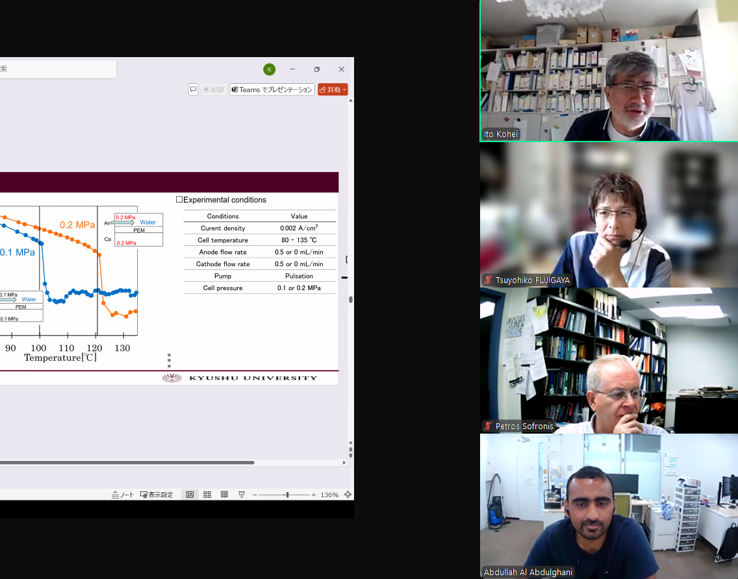Click the IK account avatar

[x=269, y=69]
